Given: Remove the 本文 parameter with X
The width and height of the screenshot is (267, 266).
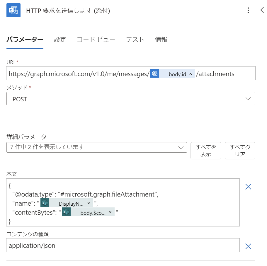Looking at the screenshot, I should 248,187.
